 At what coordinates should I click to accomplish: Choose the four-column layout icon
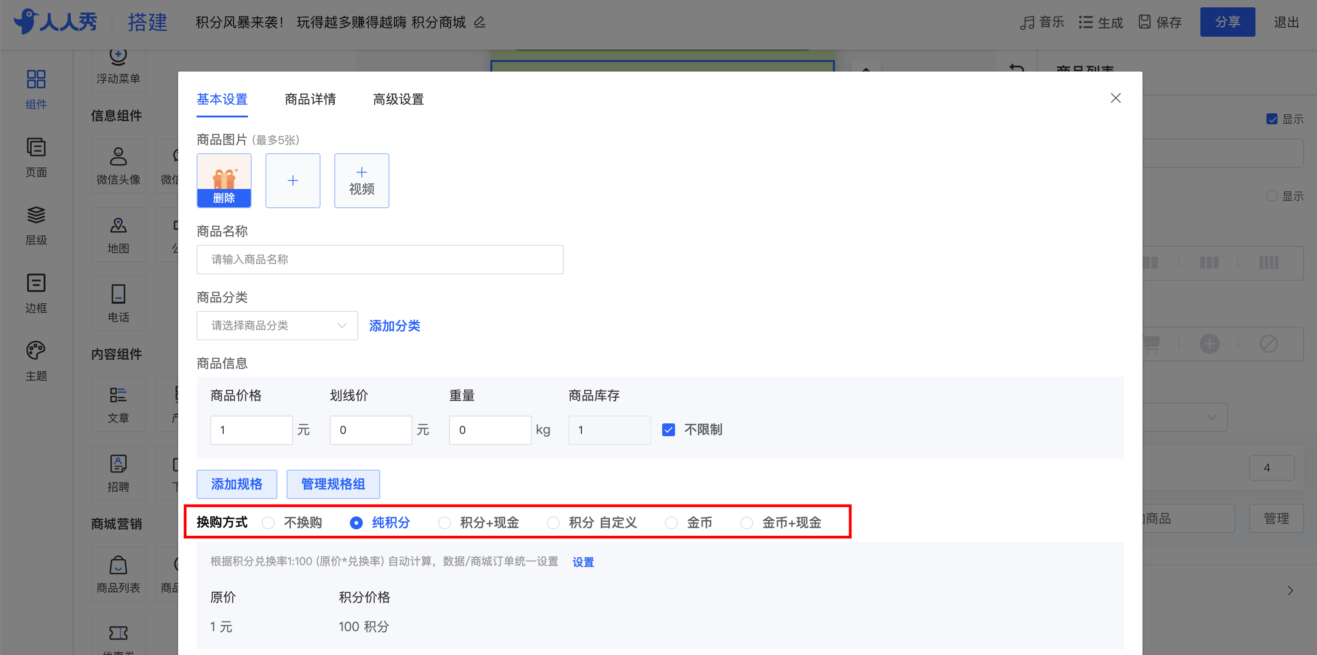click(x=1269, y=263)
